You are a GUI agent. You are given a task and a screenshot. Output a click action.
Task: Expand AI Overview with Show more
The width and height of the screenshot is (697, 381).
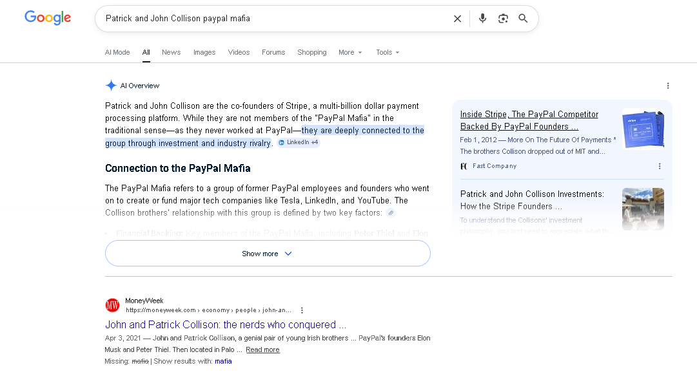(268, 254)
